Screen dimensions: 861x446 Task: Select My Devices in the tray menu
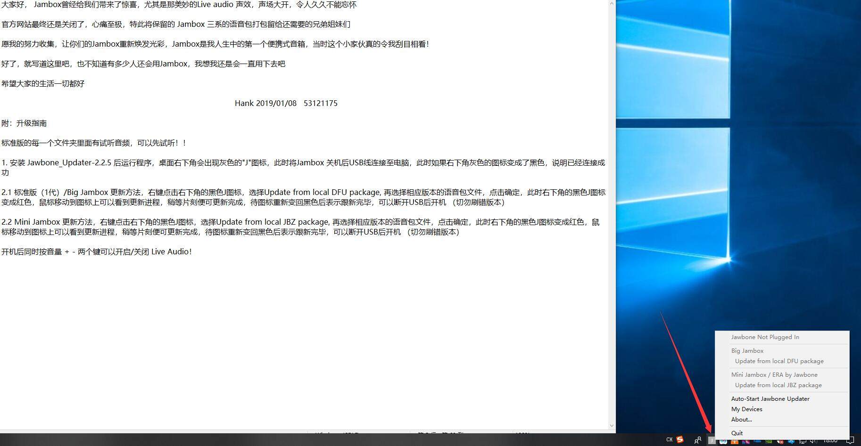click(747, 409)
